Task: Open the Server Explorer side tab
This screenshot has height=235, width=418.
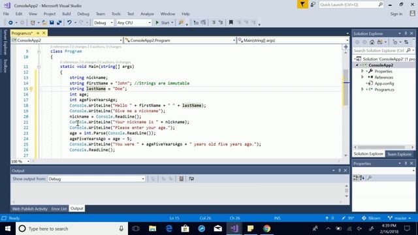Action: [x=5, y=42]
